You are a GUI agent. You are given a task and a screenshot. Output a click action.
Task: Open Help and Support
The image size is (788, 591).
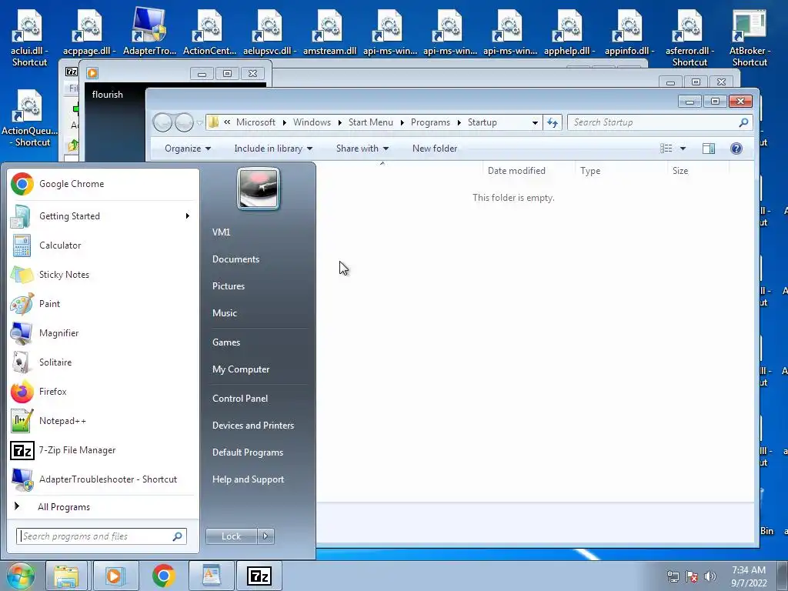248,479
